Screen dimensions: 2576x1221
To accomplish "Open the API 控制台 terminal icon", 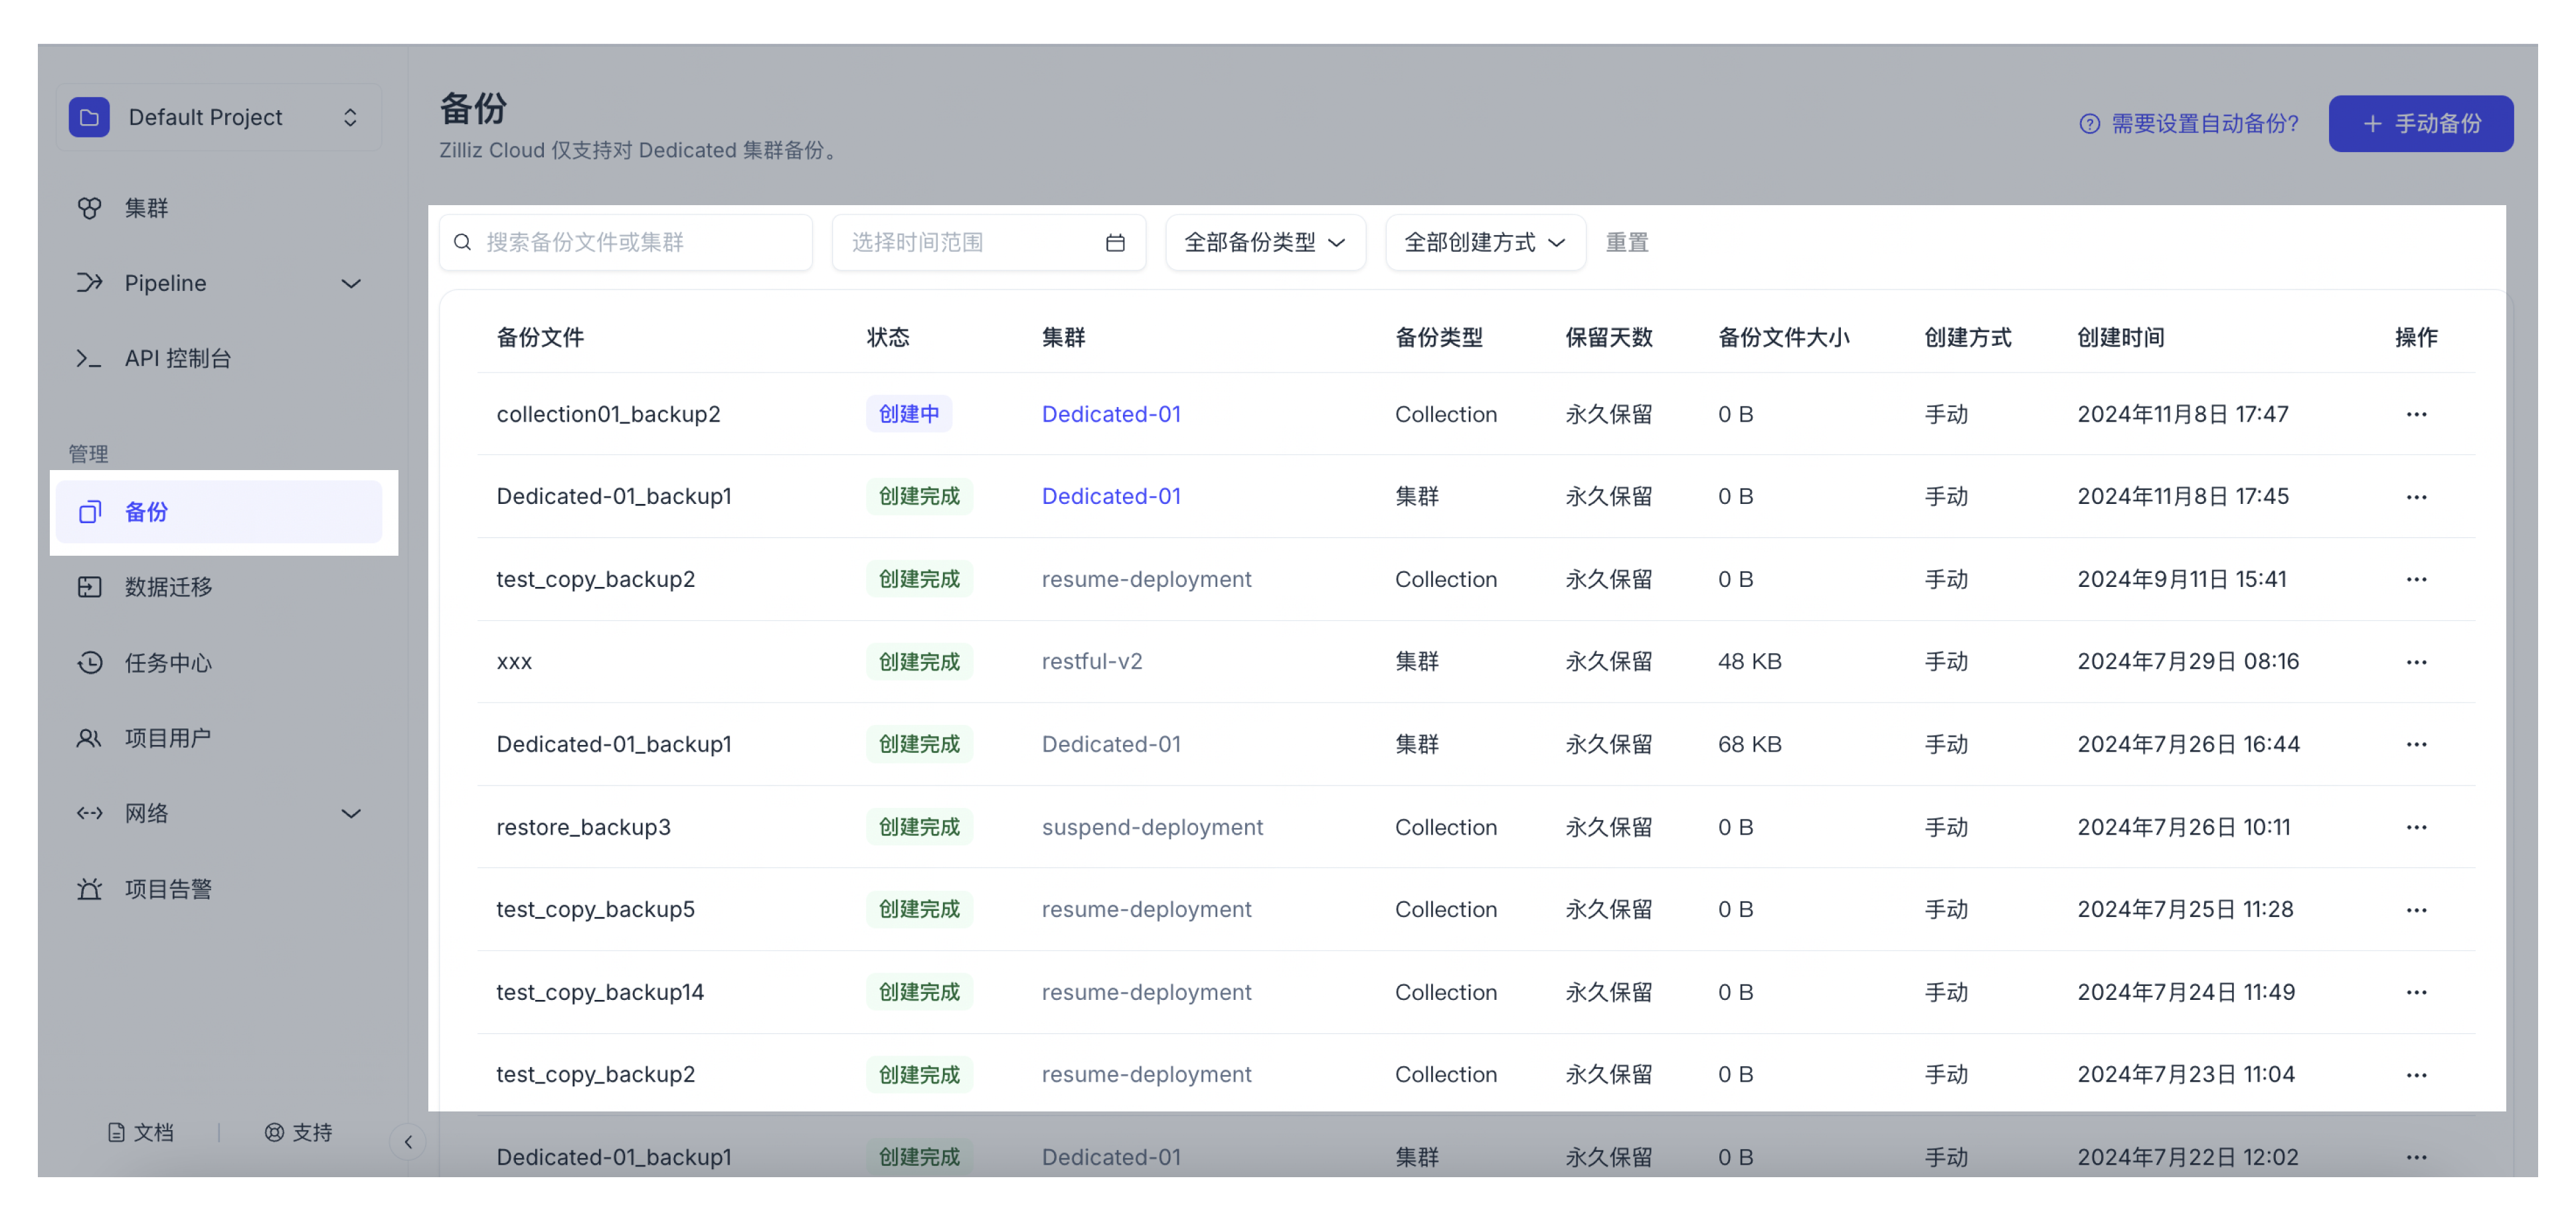I will [89, 358].
